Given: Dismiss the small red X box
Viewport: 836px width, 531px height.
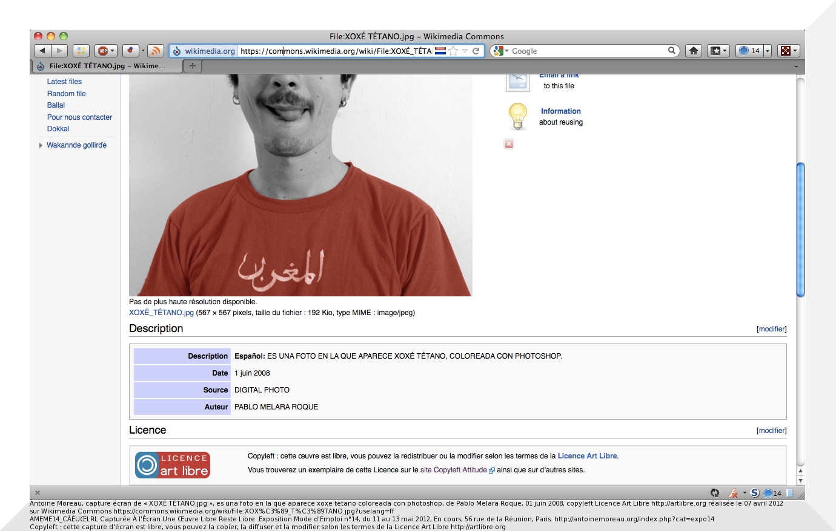Looking at the screenshot, I should point(509,144).
